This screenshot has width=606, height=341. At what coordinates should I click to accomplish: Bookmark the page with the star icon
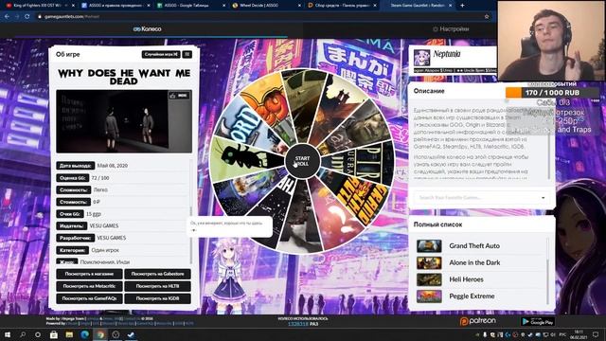[487, 16]
